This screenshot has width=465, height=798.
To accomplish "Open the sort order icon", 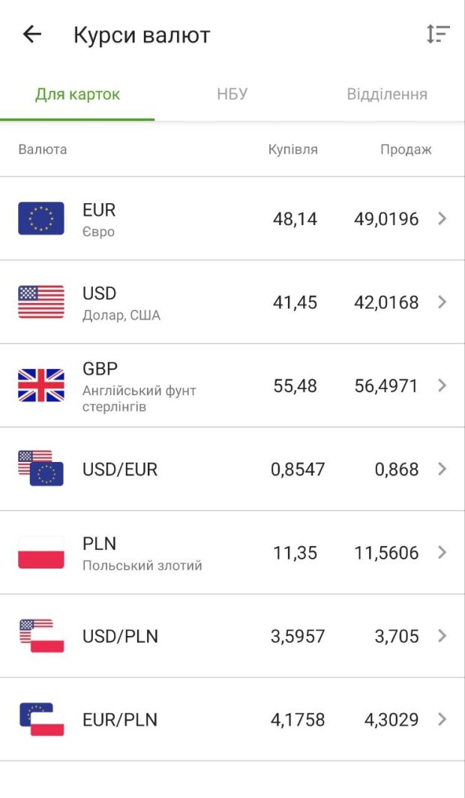I will pos(437,34).
